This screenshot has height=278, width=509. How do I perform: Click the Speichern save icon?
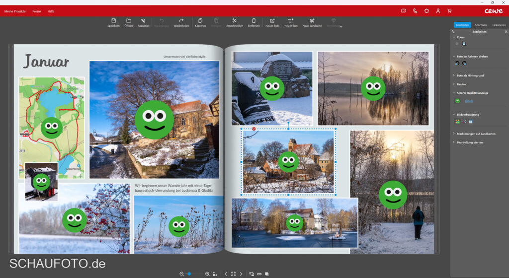point(113,21)
